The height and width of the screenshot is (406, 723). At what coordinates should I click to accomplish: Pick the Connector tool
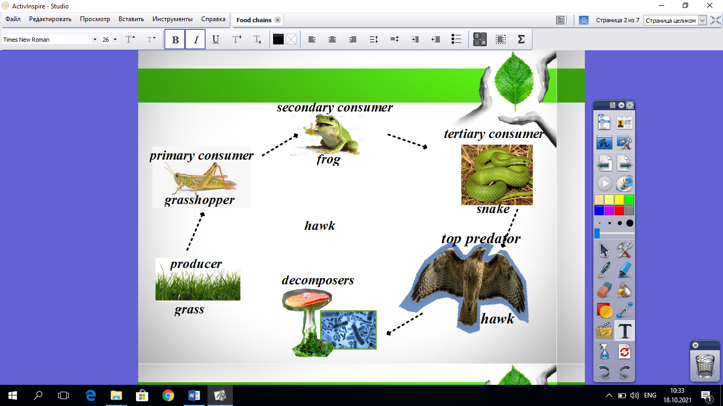[625, 310]
